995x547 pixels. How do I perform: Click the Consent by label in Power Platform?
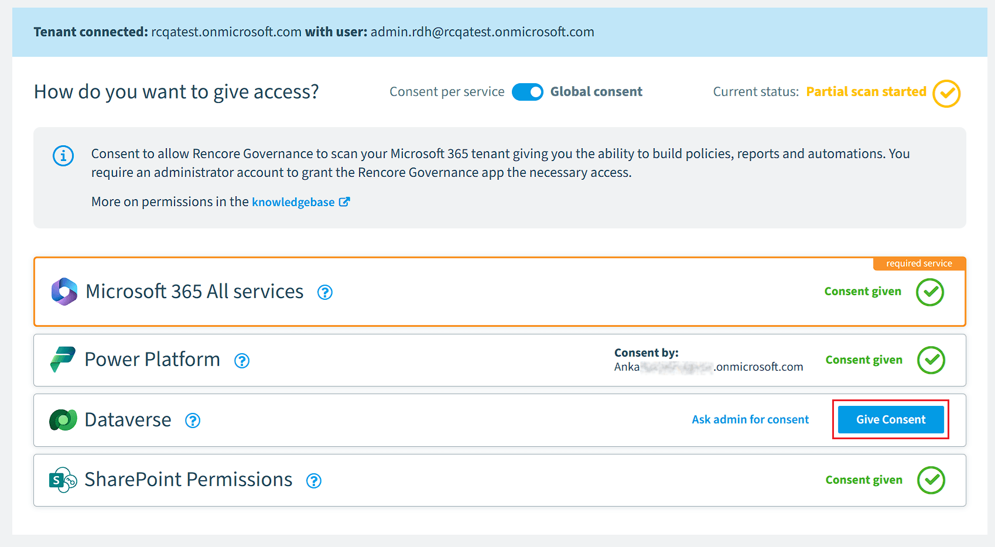(x=646, y=353)
